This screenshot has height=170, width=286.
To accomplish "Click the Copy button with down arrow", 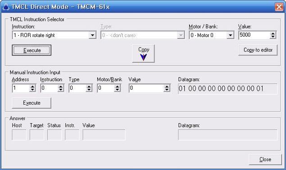I will [x=143, y=54].
